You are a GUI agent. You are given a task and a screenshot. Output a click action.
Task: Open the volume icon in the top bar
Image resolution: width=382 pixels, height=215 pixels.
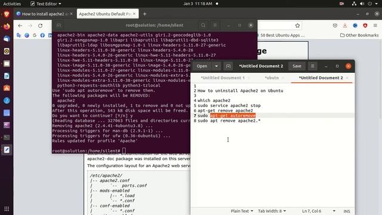pyautogui.click(x=362, y=4)
